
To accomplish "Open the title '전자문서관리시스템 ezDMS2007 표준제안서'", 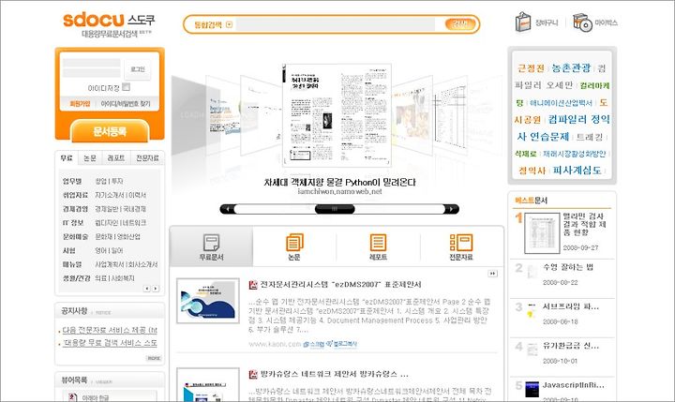I will pyautogui.click(x=340, y=285).
